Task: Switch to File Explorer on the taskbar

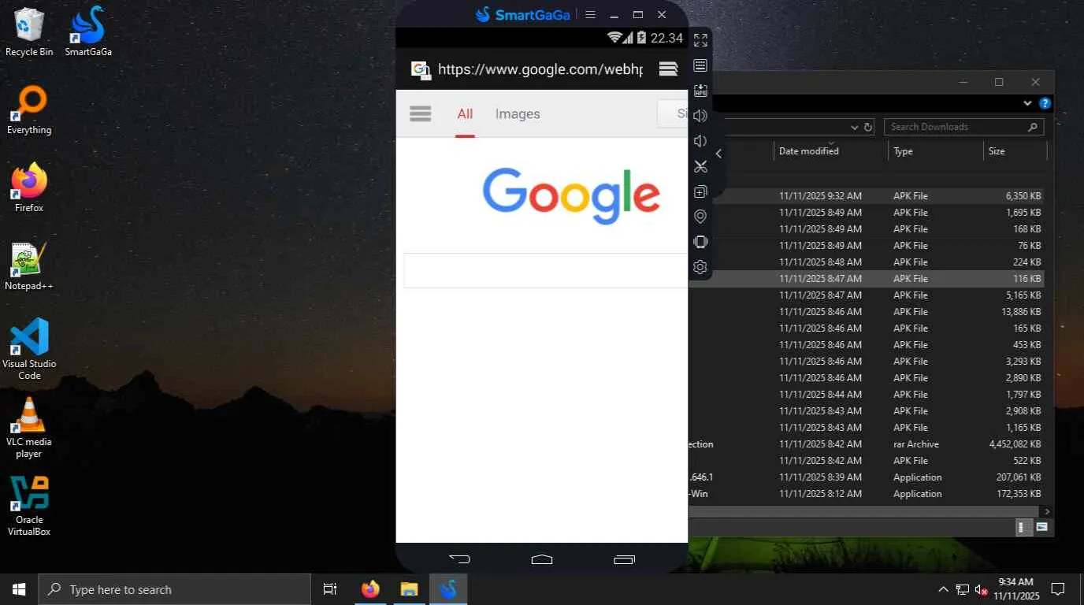Action: click(x=409, y=589)
